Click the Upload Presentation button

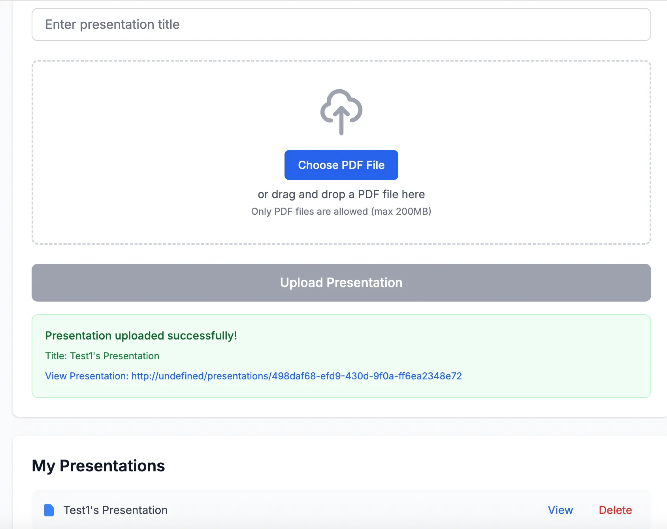coord(341,283)
